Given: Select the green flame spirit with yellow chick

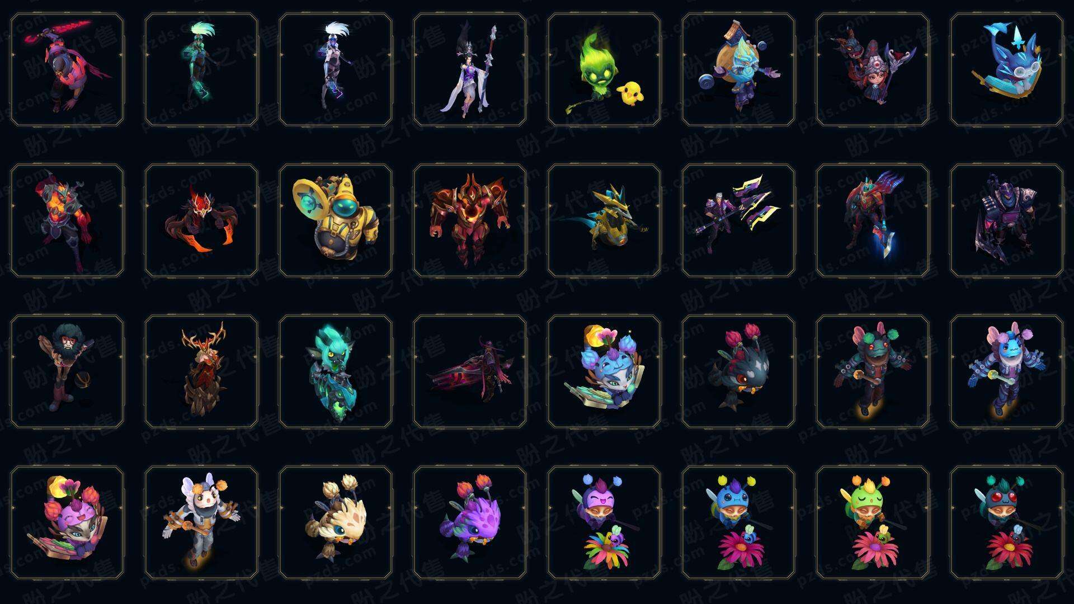Looking at the screenshot, I should (604, 70).
